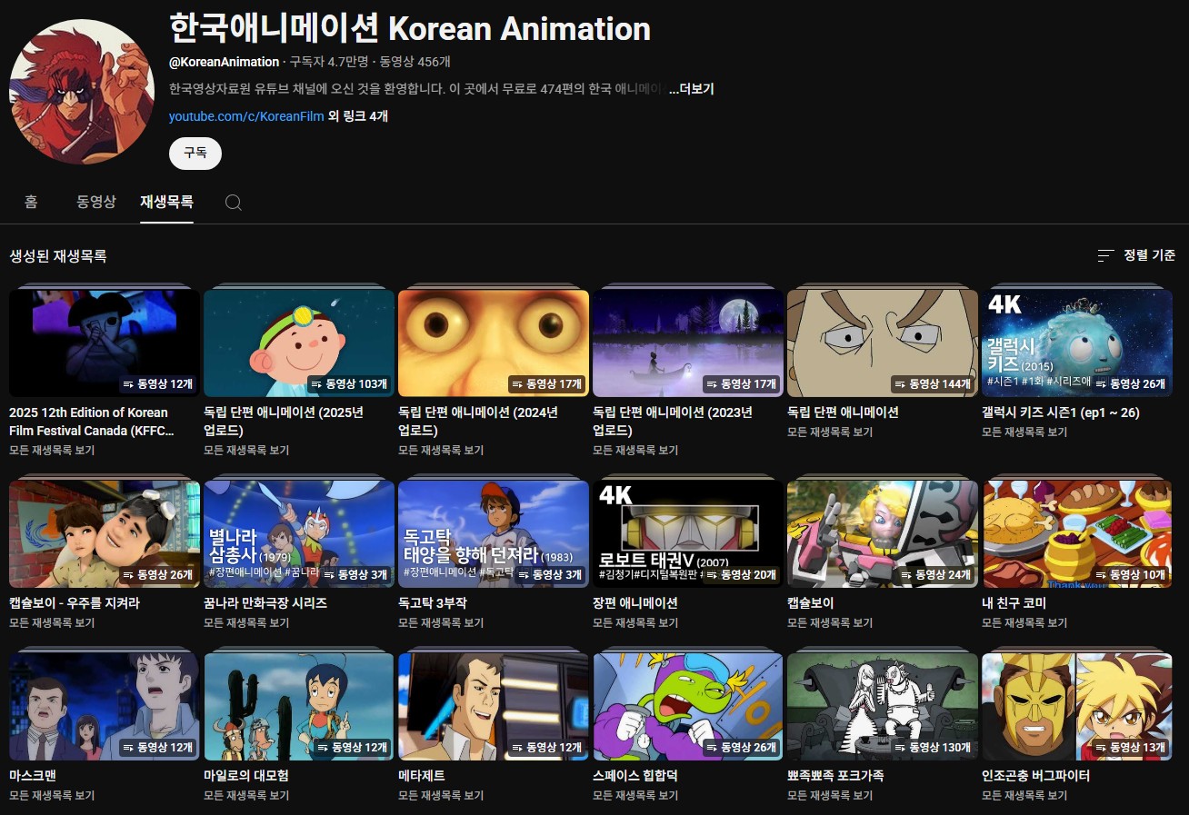Image resolution: width=1189 pixels, height=815 pixels.
Task: Open the 스페이스 힙합덕 playlist thumbnail
Action: tap(688, 706)
